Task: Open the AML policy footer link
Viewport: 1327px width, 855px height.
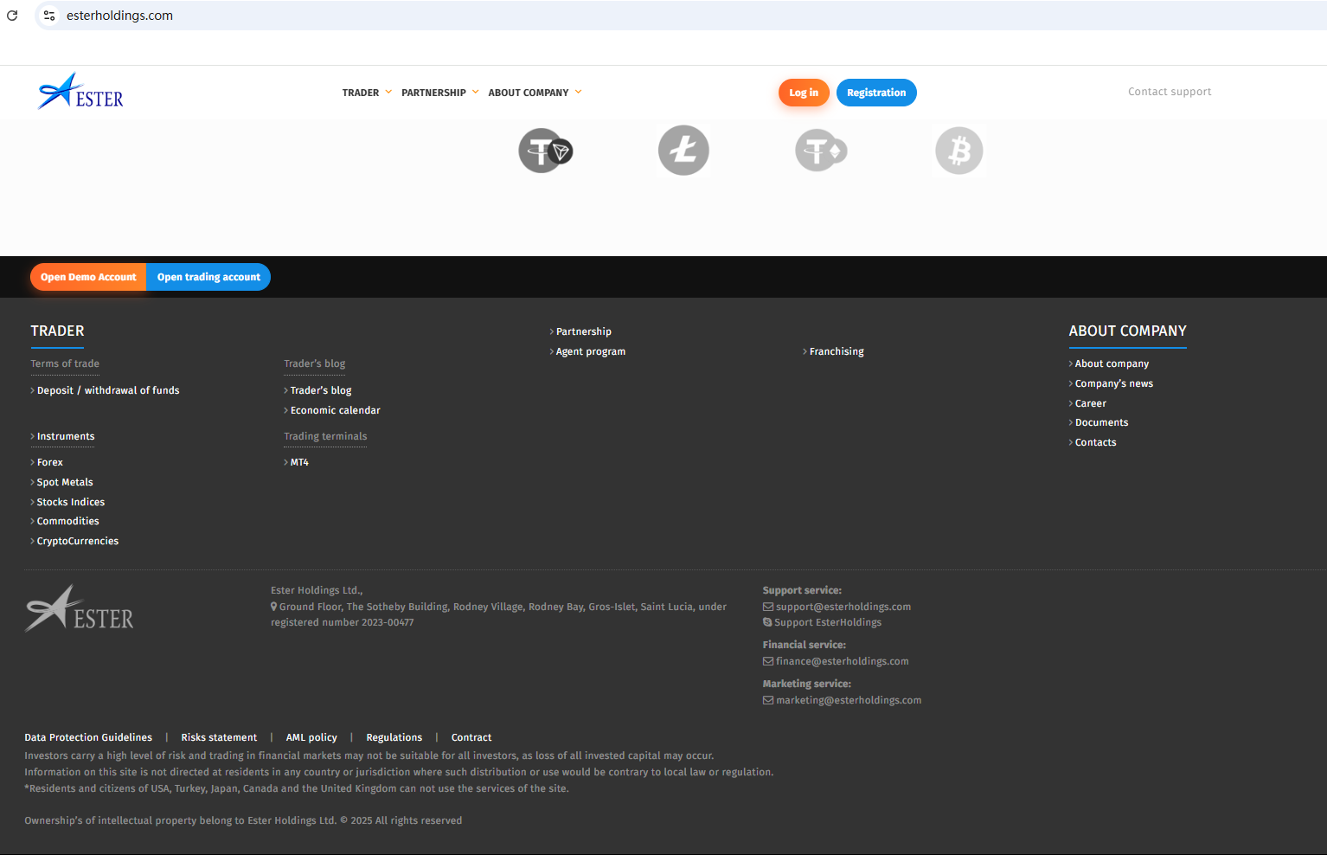Action: 311,737
